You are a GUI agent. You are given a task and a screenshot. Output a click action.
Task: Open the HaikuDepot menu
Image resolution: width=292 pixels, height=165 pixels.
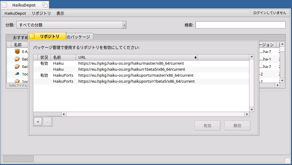[x=15, y=13]
